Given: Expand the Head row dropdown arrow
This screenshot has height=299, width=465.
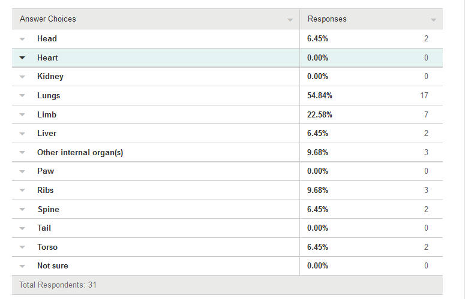Looking at the screenshot, I should tap(22, 39).
